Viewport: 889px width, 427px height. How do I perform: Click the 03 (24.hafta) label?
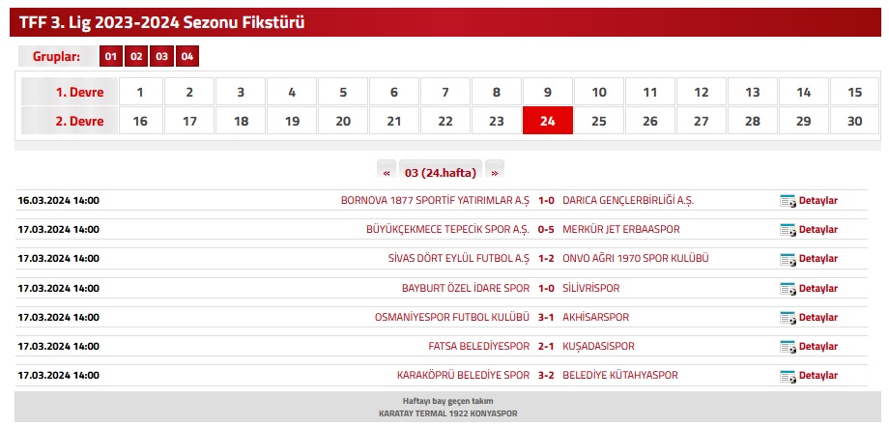click(x=441, y=172)
